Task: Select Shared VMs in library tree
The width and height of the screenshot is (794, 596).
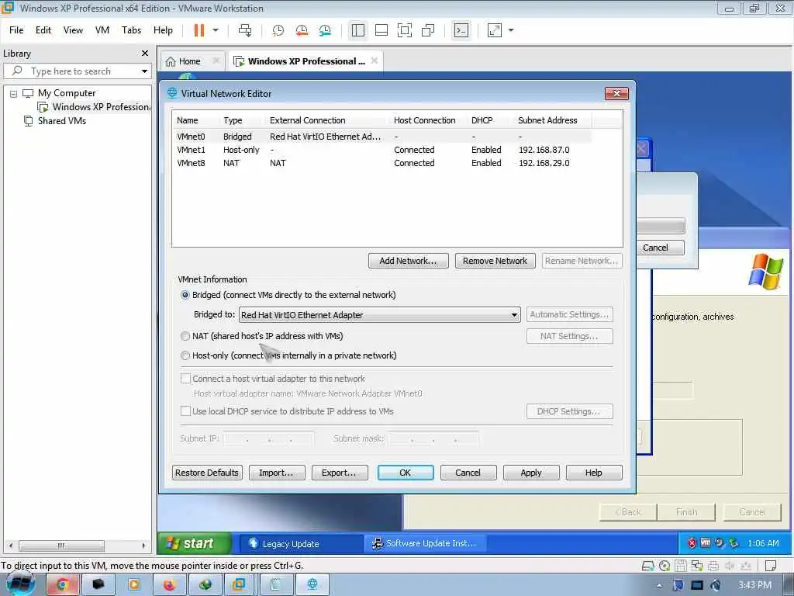Action: [62, 121]
